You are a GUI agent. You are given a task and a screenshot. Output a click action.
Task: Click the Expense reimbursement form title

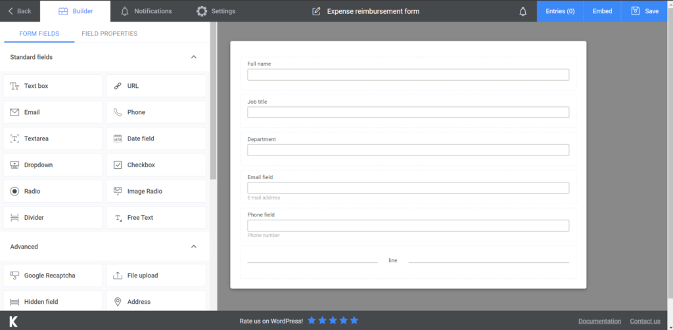(373, 11)
